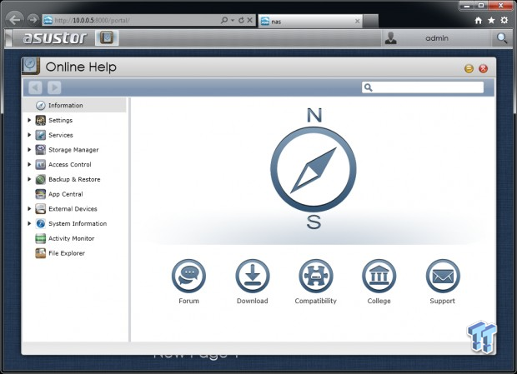Go forward with Online Help forward arrow
The width and height of the screenshot is (517, 374).
tap(54, 87)
